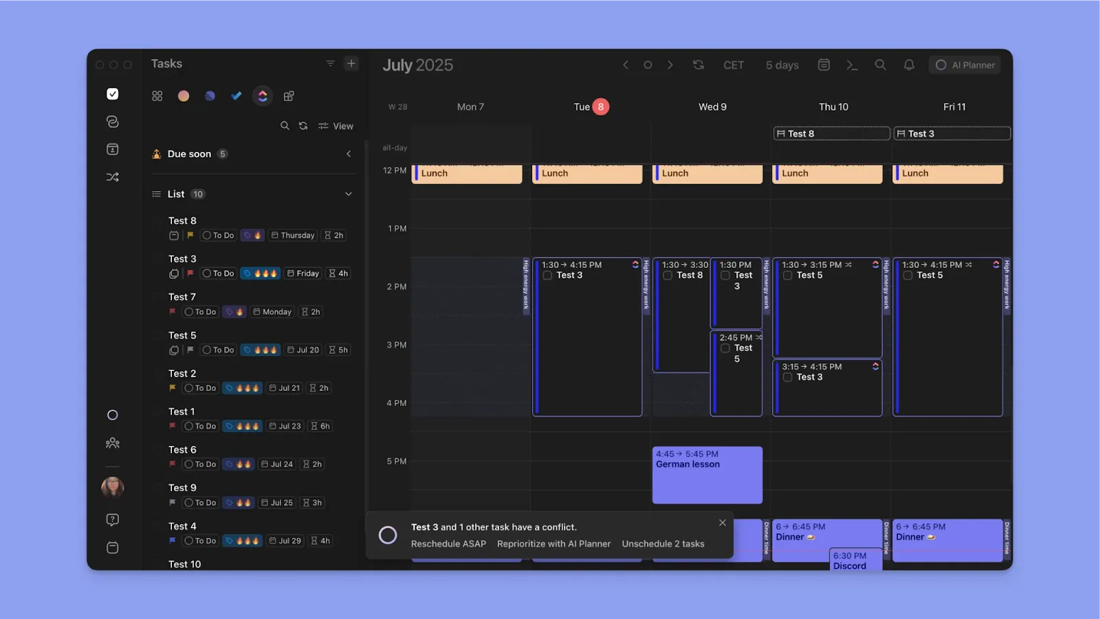The height and width of the screenshot is (619, 1100).
Task: Check off Test 5 on Friday
Action: click(x=908, y=275)
